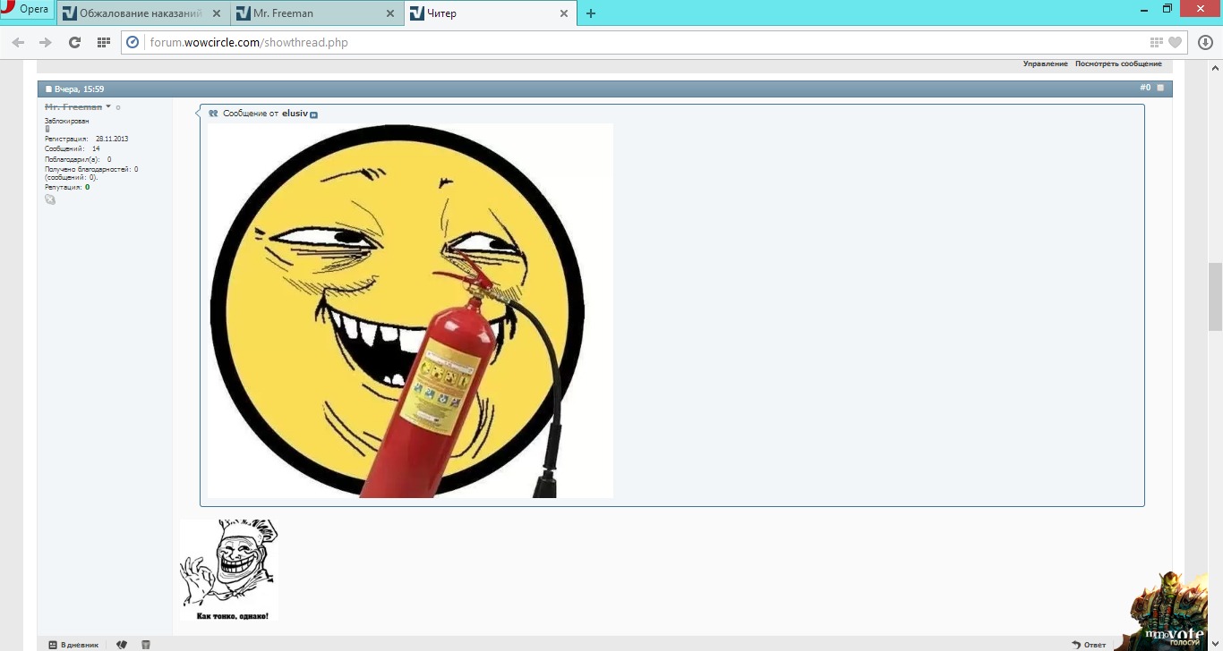This screenshot has width=1223, height=651.
Task: Open the downloads arrow icon
Action: tap(1205, 42)
